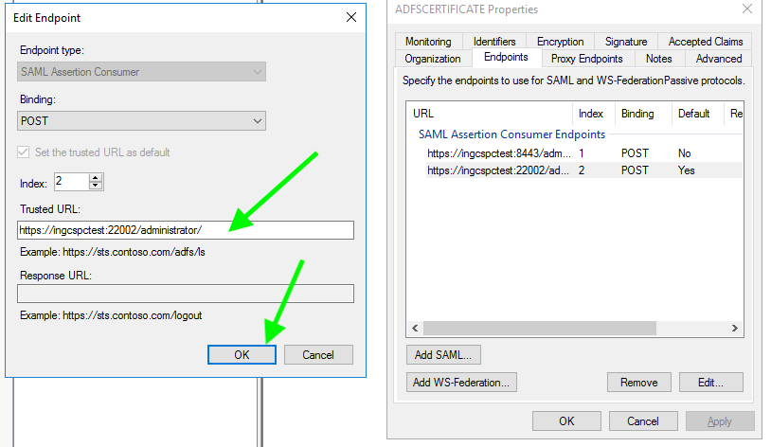Click OK in the Edit Endpoint dialog
This screenshot has width=771, height=447.
click(242, 354)
